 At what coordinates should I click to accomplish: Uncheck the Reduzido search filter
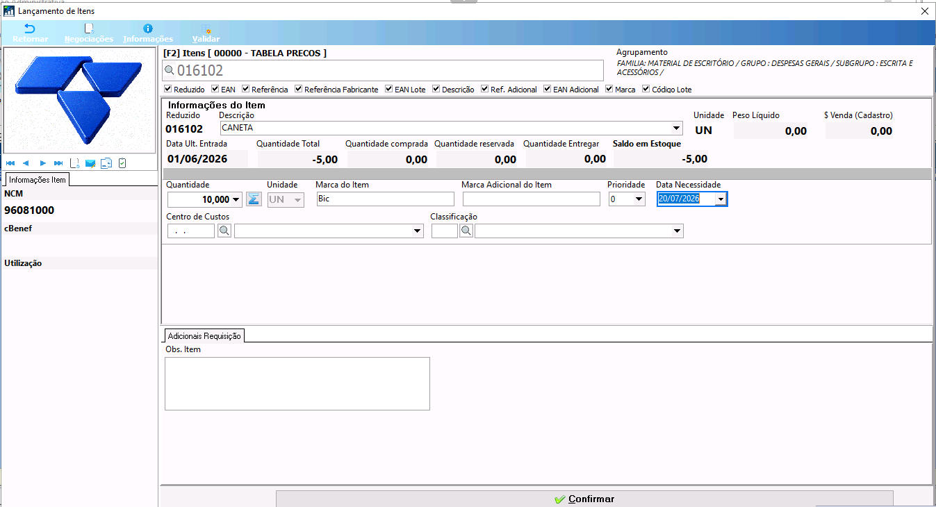click(x=168, y=89)
